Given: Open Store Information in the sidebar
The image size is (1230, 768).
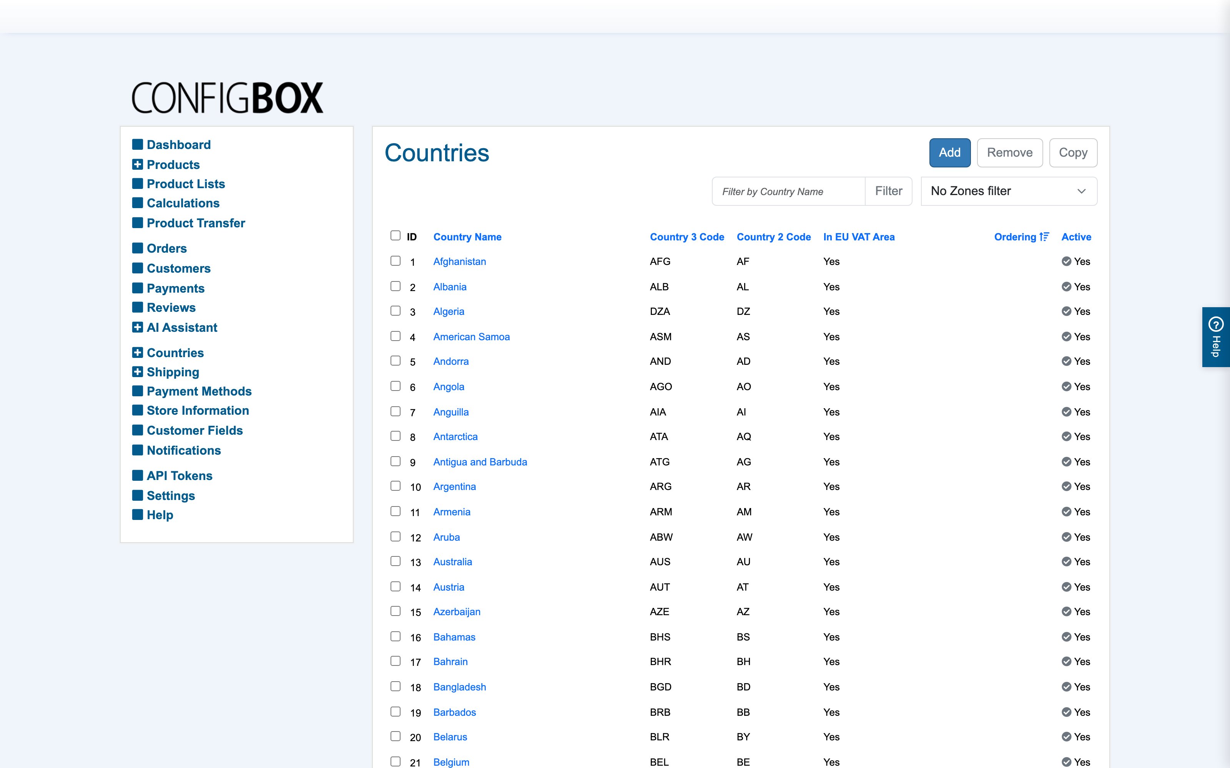Looking at the screenshot, I should point(198,410).
